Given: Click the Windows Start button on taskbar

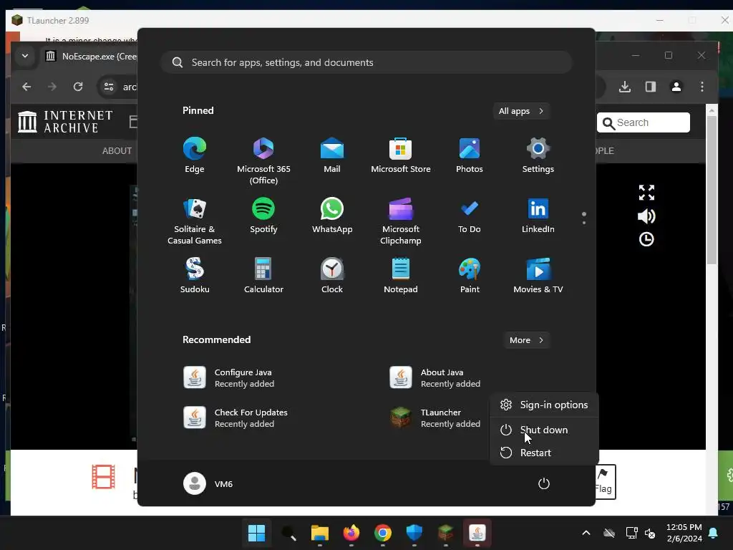Looking at the screenshot, I should click(x=257, y=533).
